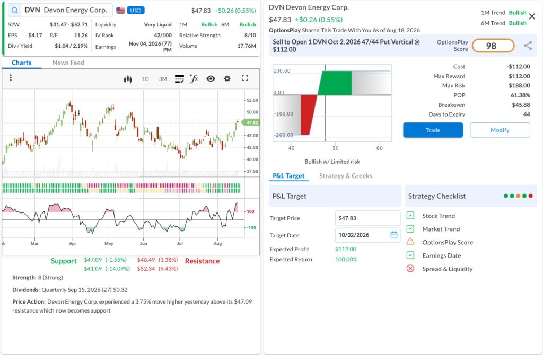Open chart settings gear icon

tap(227, 79)
